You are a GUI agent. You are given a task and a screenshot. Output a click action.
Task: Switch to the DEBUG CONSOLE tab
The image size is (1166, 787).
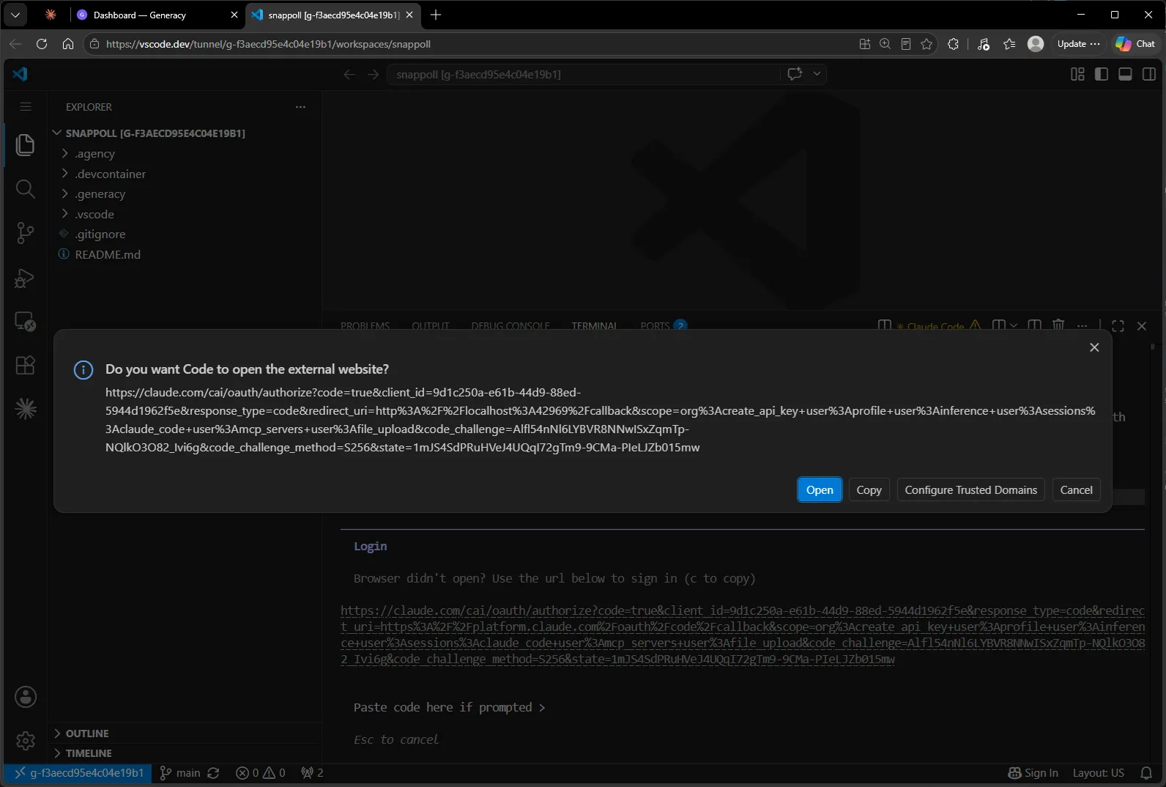(510, 326)
